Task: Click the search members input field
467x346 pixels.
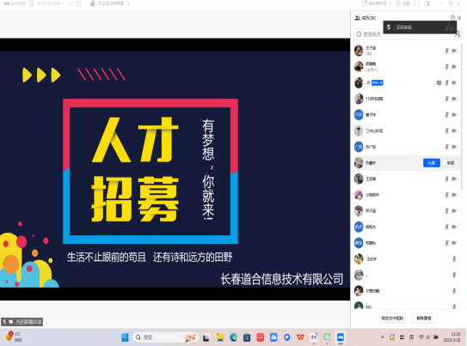Action: [x=402, y=34]
